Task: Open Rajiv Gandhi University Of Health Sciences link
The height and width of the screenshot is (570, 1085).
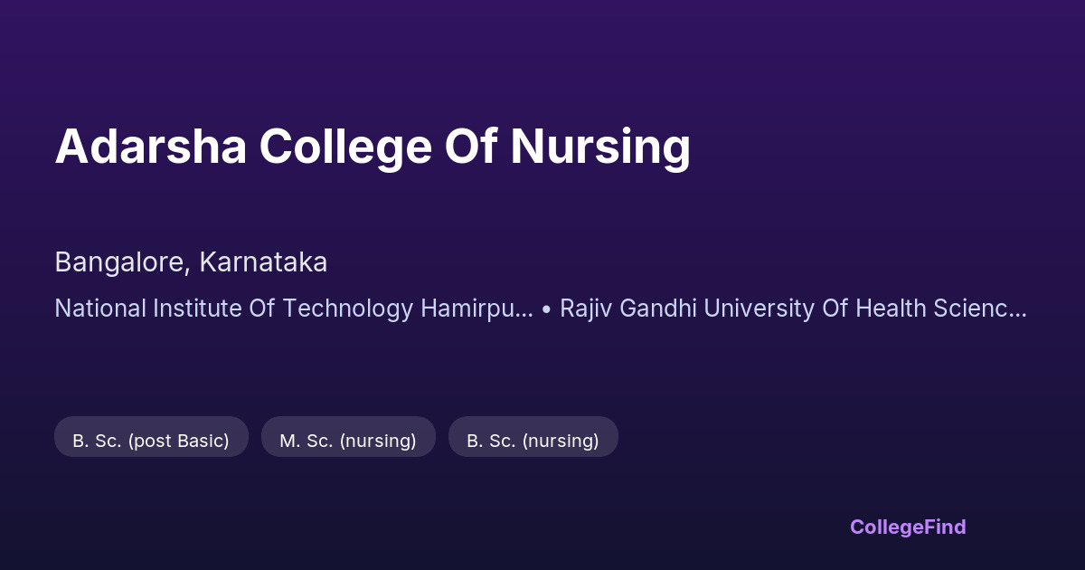Action: pyautogui.click(x=792, y=309)
